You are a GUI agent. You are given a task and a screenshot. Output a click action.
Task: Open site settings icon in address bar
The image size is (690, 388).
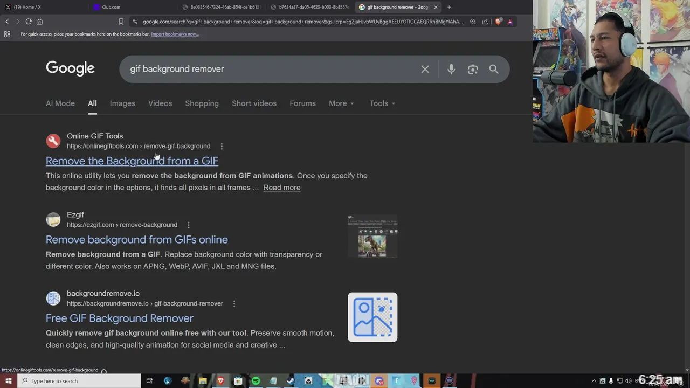click(135, 22)
